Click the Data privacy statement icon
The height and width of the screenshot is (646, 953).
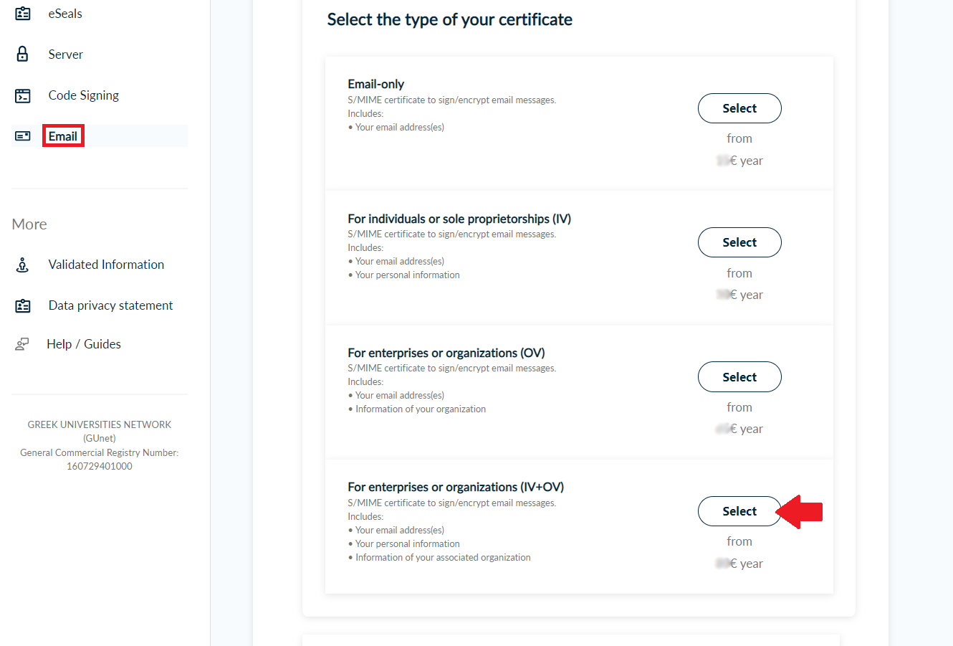[23, 305]
